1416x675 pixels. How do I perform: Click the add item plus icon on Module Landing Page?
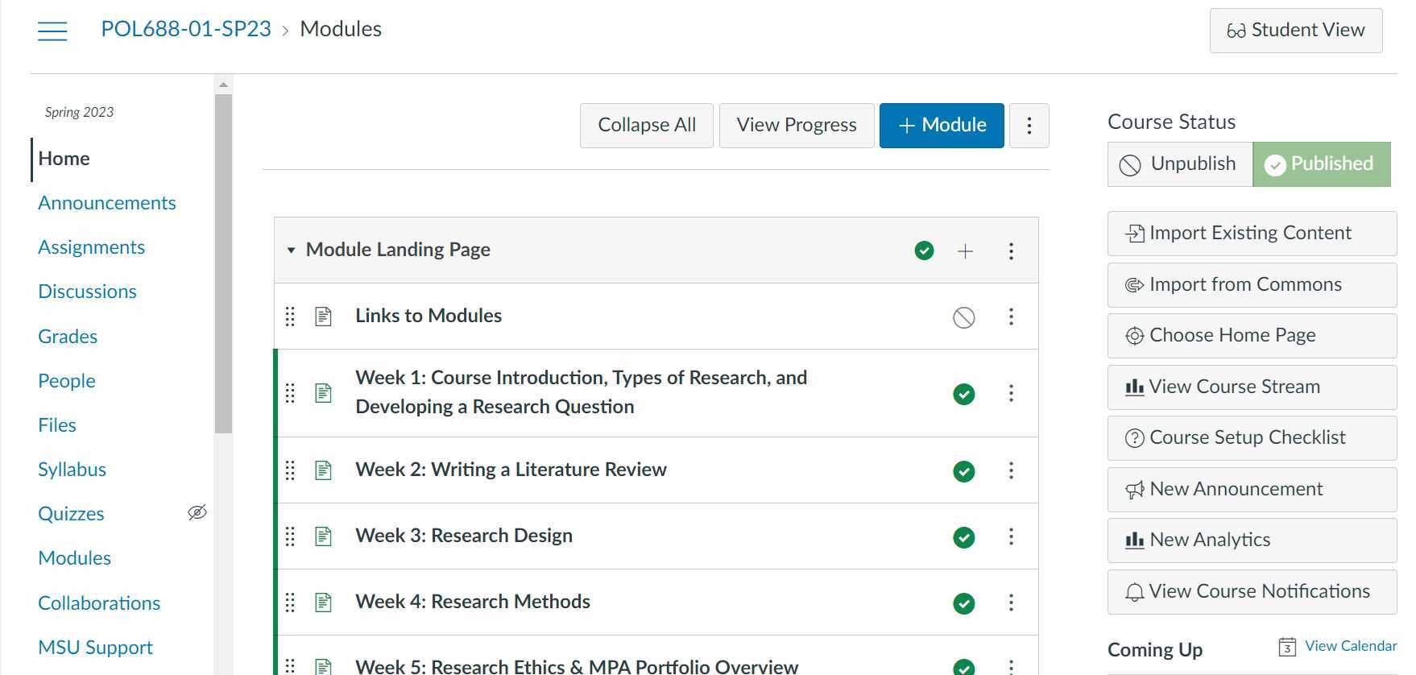click(x=965, y=251)
